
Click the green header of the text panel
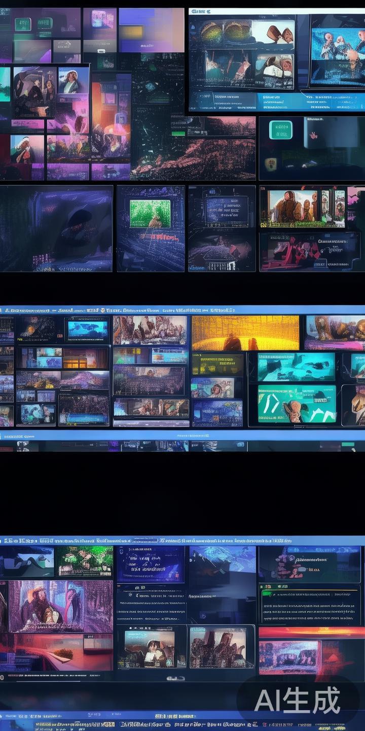click(x=309, y=593)
